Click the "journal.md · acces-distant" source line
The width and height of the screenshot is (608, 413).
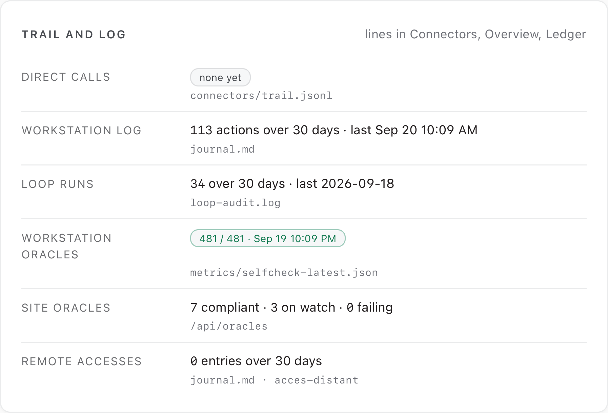coord(274,380)
